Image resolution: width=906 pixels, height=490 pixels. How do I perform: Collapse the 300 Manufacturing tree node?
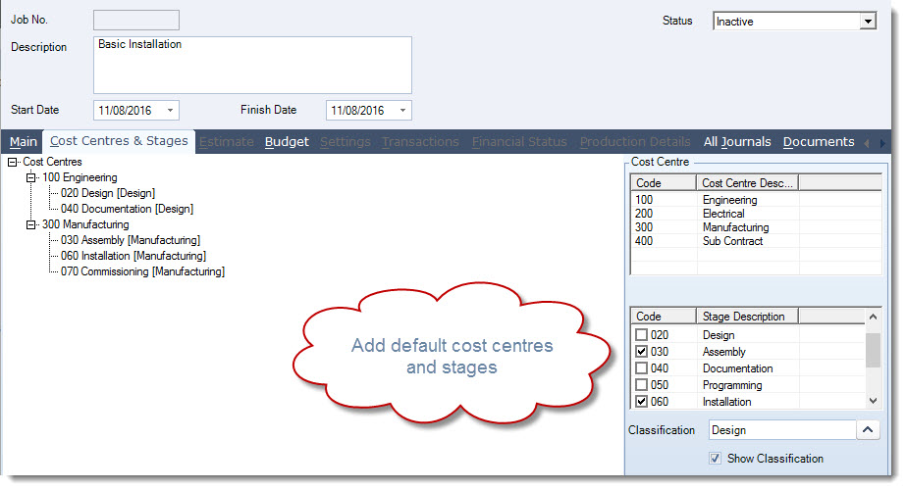(x=30, y=224)
